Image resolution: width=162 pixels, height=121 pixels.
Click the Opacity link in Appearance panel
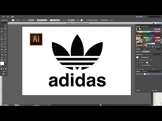[x=143, y=65]
